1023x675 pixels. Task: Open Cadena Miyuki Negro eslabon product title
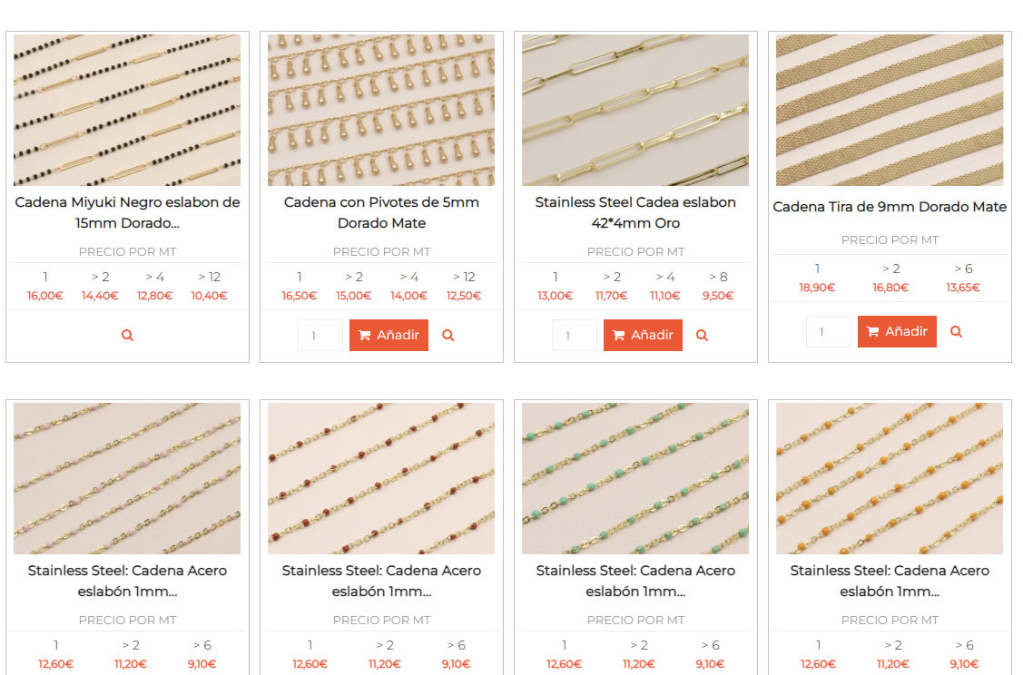127,212
